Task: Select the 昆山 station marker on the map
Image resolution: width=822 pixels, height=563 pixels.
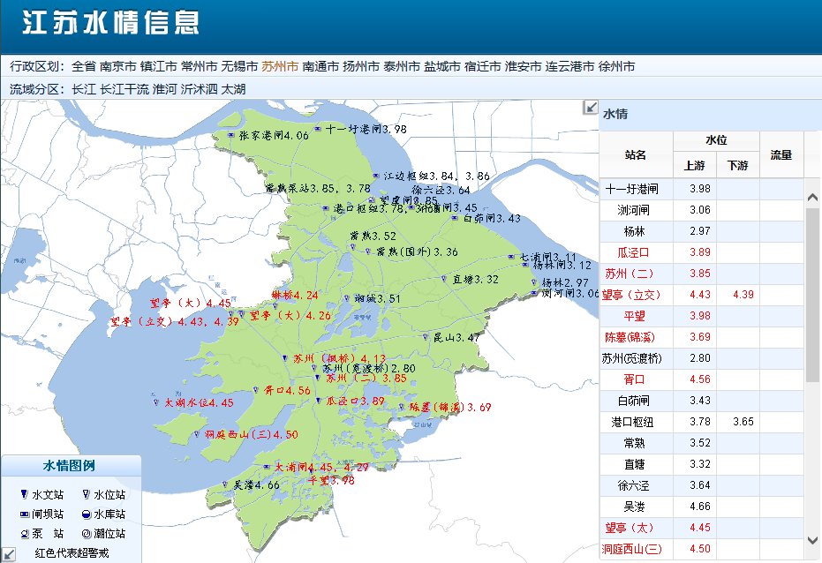Action: tap(426, 337)
